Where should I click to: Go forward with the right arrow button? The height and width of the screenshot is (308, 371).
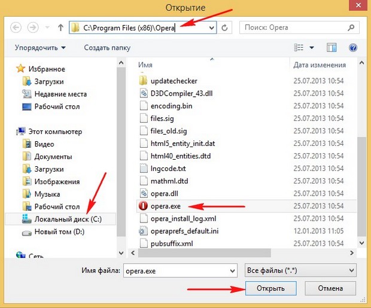click(33, 28)
